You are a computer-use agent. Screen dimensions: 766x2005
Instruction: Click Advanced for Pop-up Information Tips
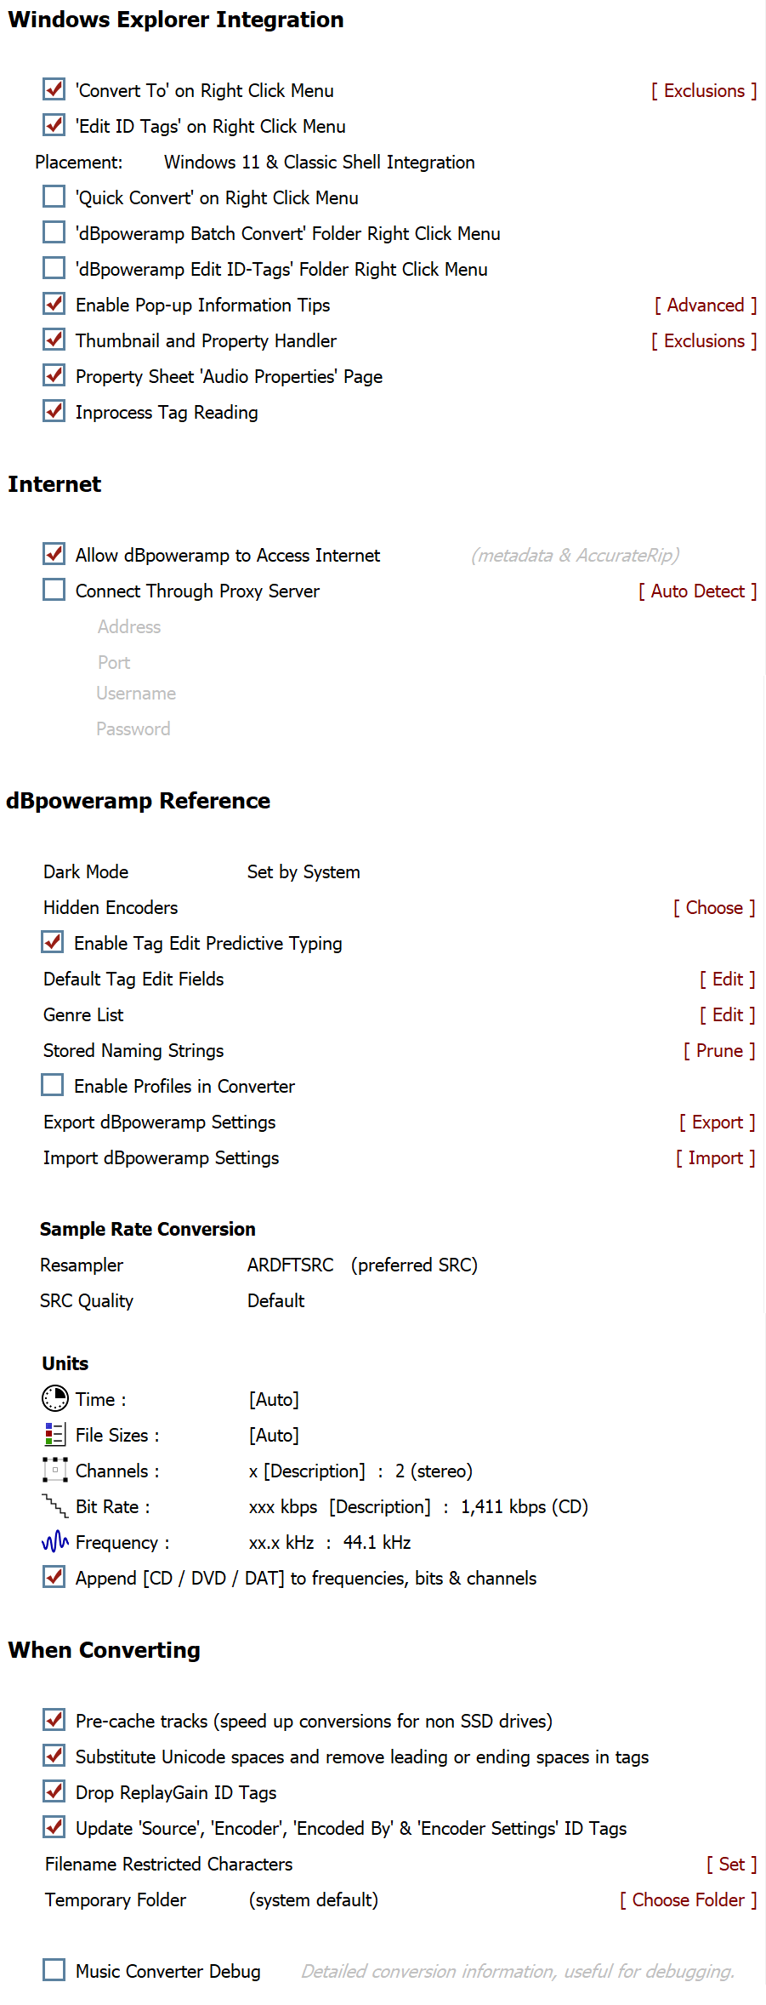705,306
